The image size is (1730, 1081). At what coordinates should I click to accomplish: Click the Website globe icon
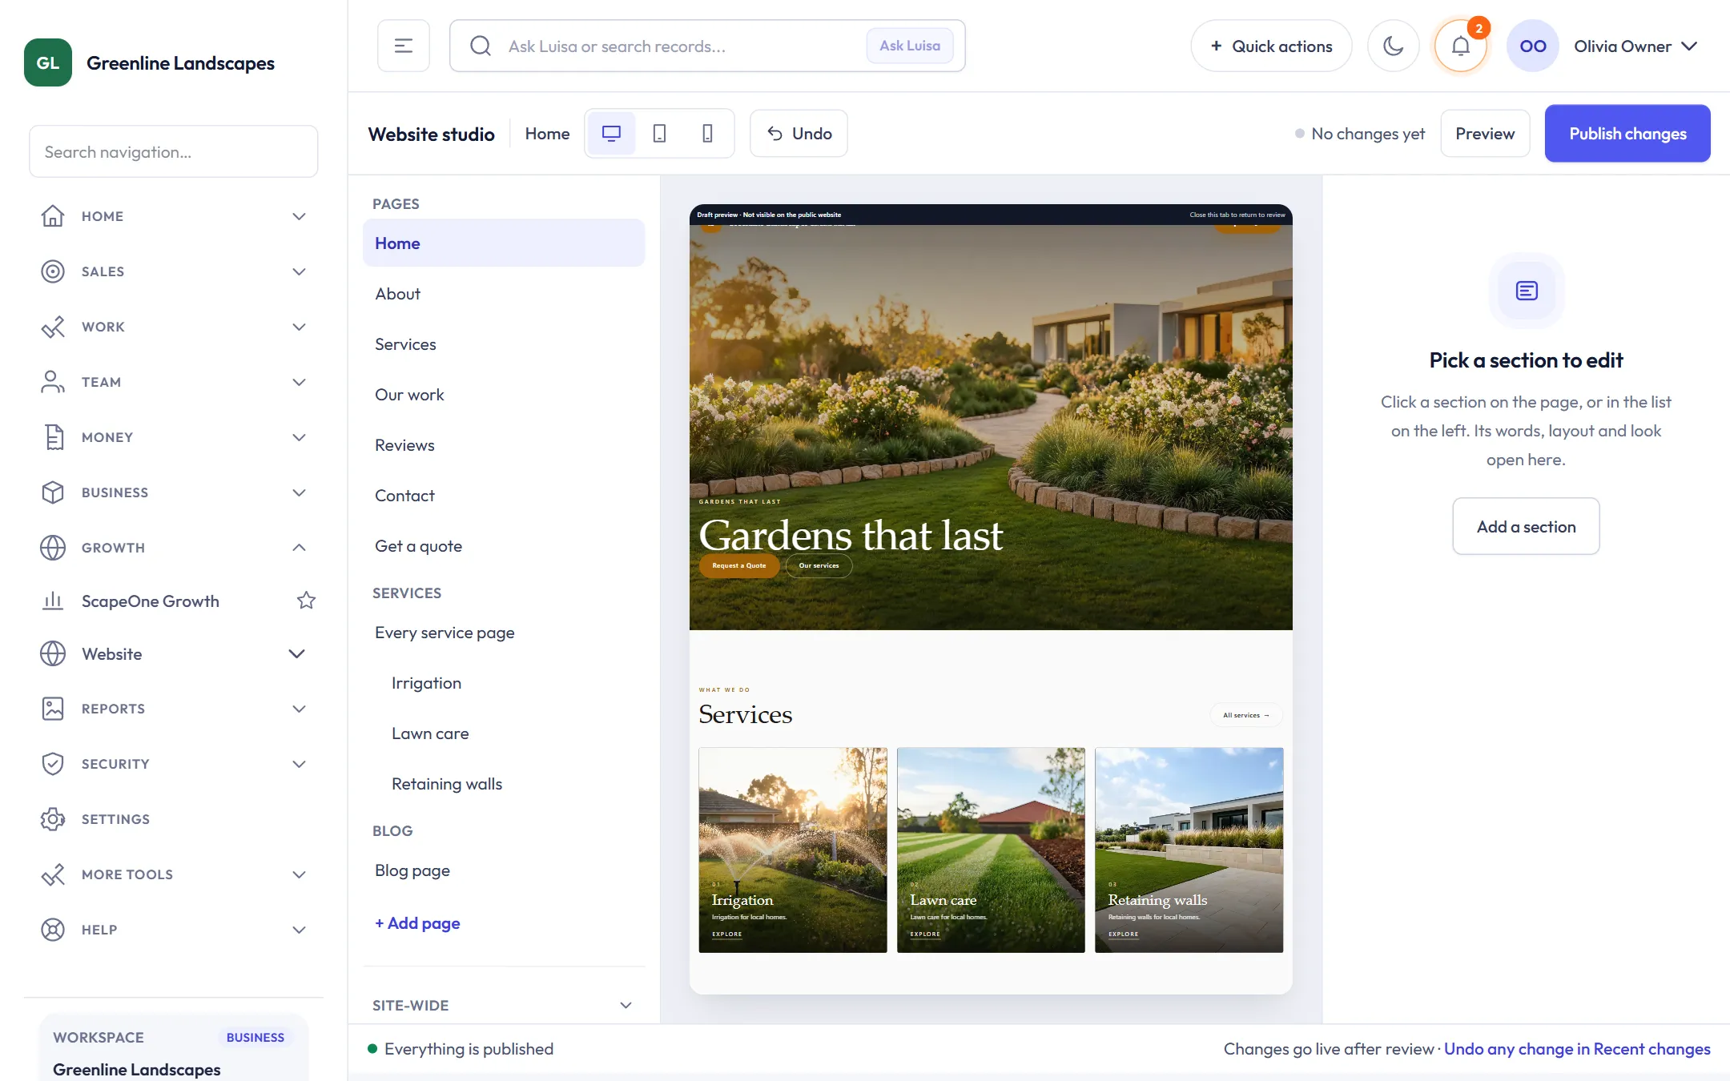click(x=53, y=653)
